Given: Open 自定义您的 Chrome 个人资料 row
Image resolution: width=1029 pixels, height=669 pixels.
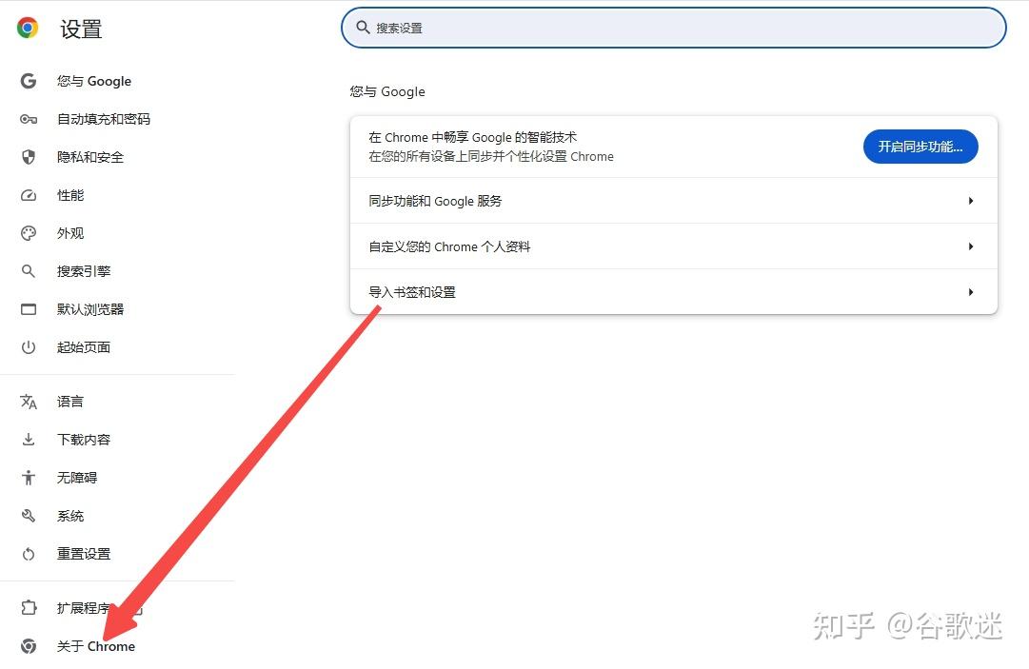Looking at the screenshot, I should (x=674, y=246).
